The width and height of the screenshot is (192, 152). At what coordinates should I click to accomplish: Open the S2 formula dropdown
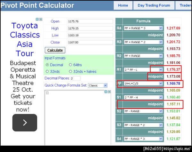(143, 111)
